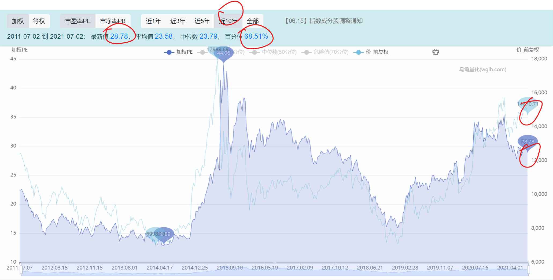Click the right handle of zoom slider
Image resolution: width=553 pixels, height=280 pixels.
pyautogui.click(x=528, y=269)
